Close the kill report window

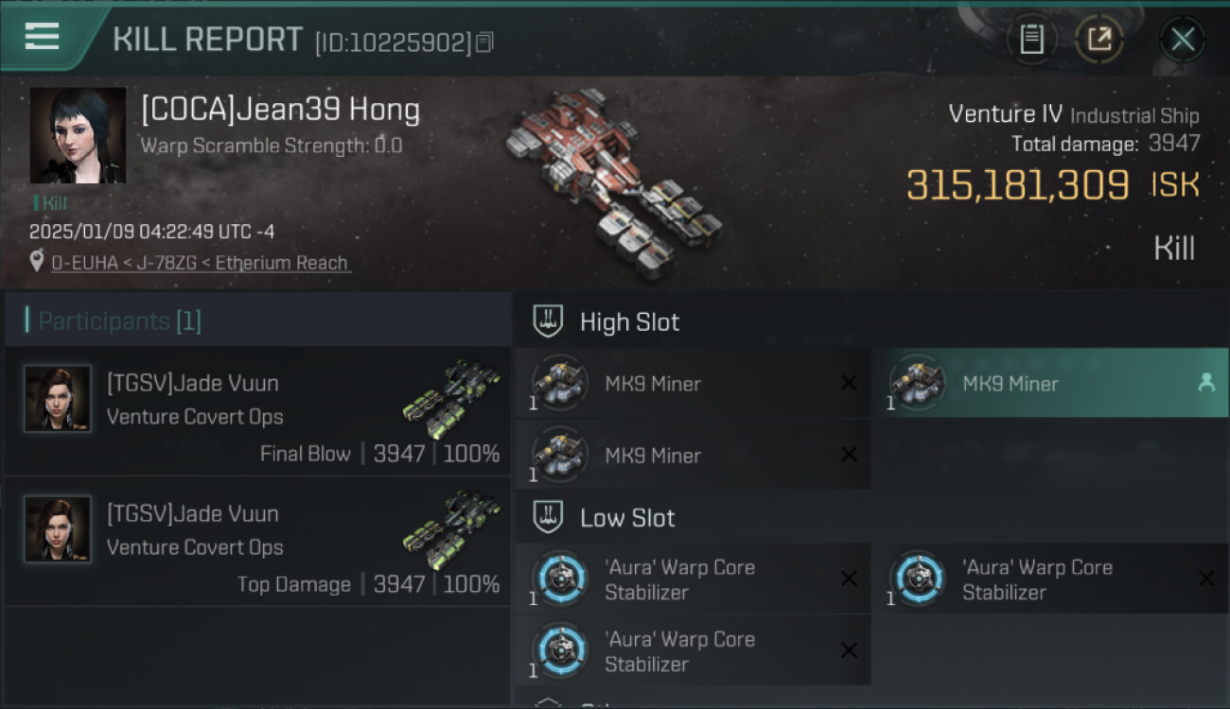(x=1183, y=40)
